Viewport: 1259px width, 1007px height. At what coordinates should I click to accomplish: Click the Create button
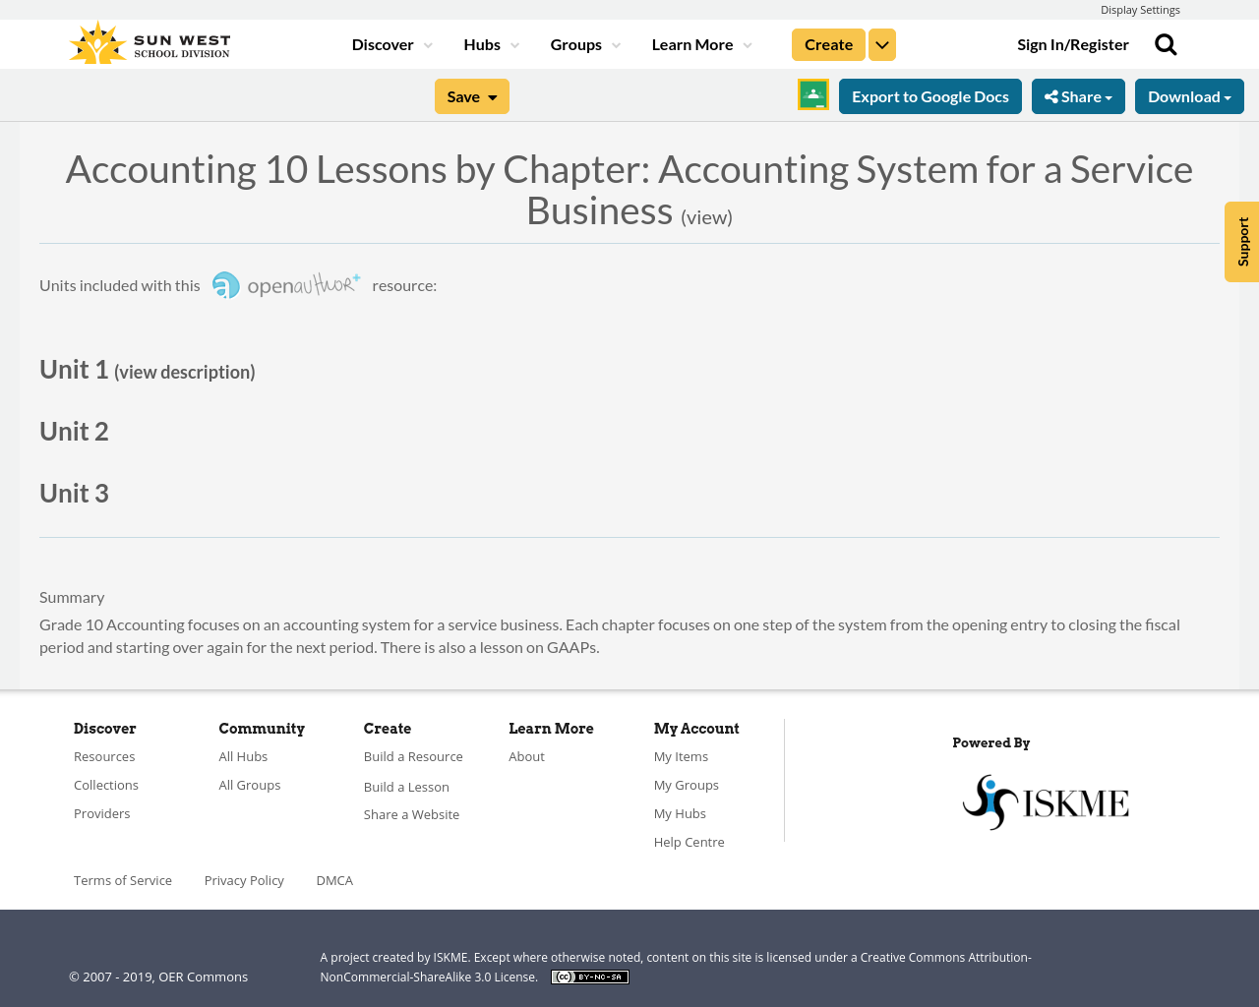click(828, 43)
